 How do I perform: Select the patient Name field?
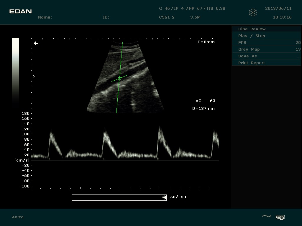click(45, 17)
